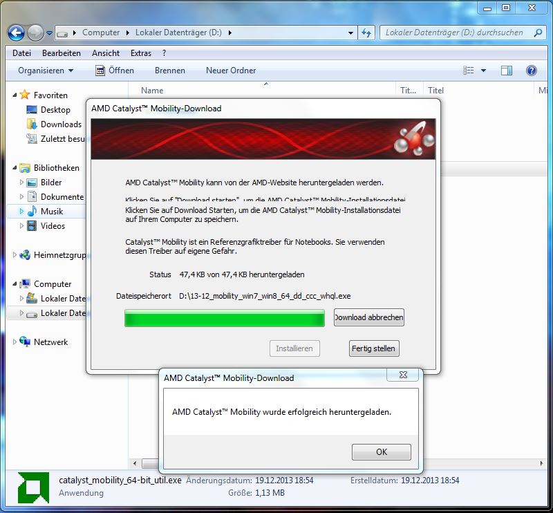Click the Forward navigation arrow in Explorer
This screenshot has width=553, height=513.
[35, 33]
